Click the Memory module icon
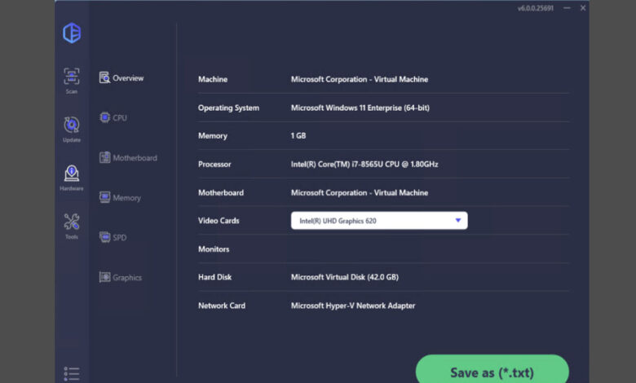This screenshot has width=636, height=383. [x=104, y=197]
